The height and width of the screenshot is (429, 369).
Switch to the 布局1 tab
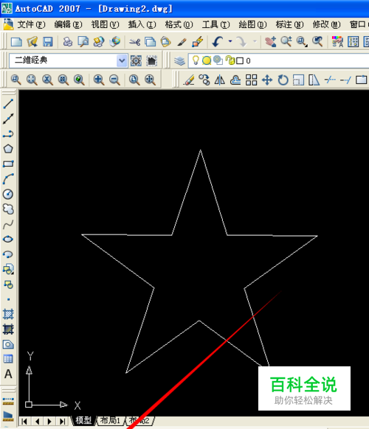point(110,420)
